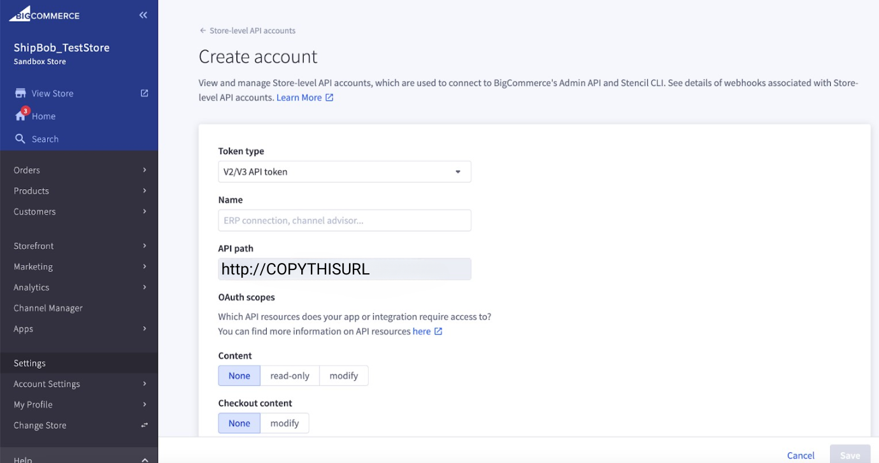Click the Cancel button

point(800,455)
